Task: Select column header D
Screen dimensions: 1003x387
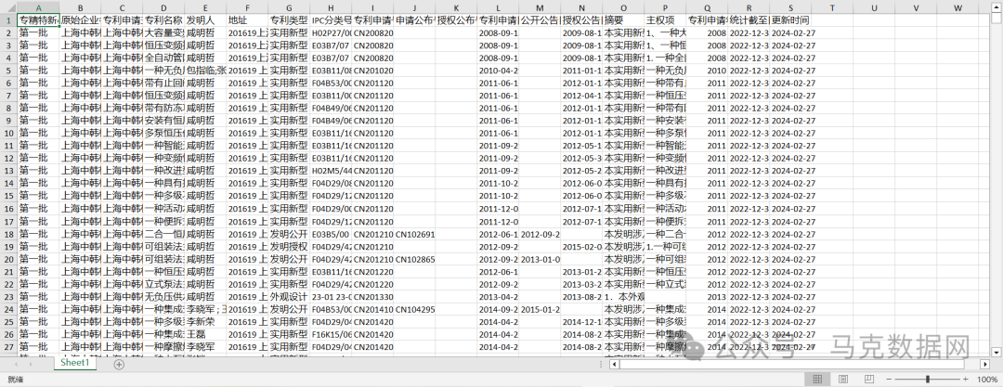Action: [163, 7]
